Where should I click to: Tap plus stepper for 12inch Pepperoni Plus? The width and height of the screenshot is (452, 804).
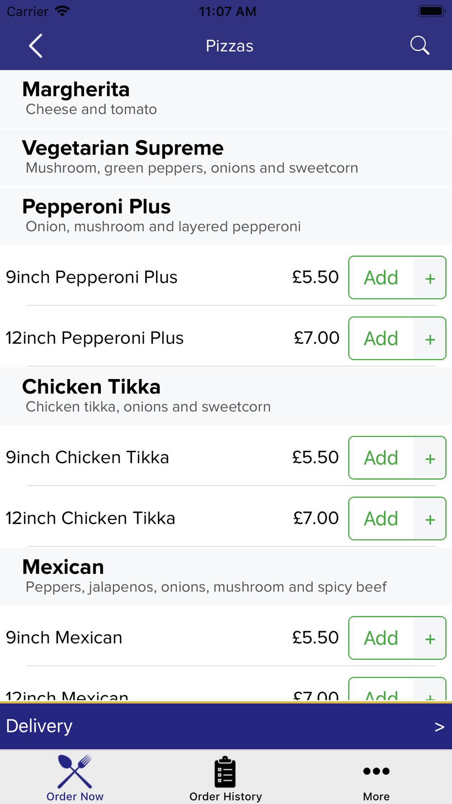(x=430, y=338)
